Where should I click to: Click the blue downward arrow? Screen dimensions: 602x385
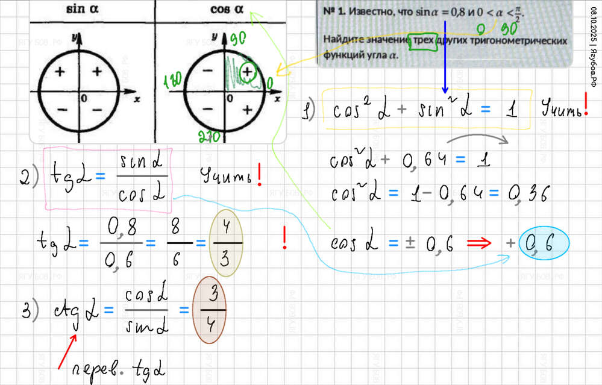pyautogui.click(x=445, y=57)
